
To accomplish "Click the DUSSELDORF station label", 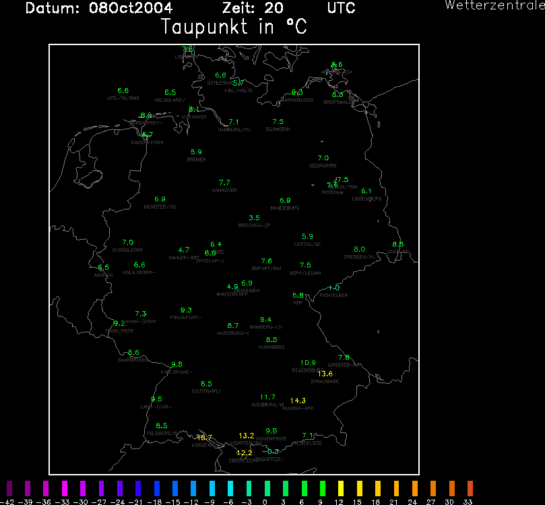I will 127,250.
